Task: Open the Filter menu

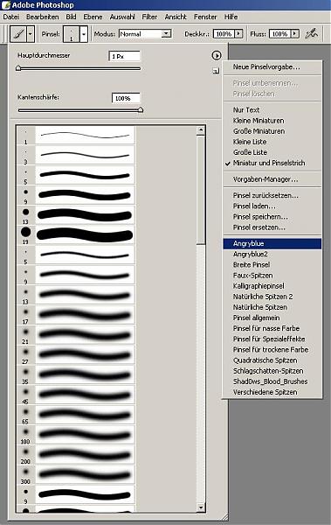Action: (x=149, y=17)
